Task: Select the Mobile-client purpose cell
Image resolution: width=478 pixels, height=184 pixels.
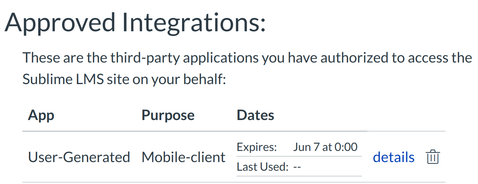Action: [183, 157]
